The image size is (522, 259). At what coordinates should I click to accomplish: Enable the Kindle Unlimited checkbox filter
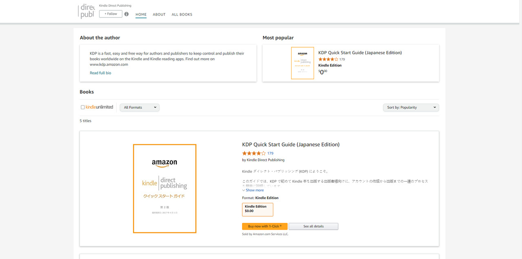pos(83,107)
